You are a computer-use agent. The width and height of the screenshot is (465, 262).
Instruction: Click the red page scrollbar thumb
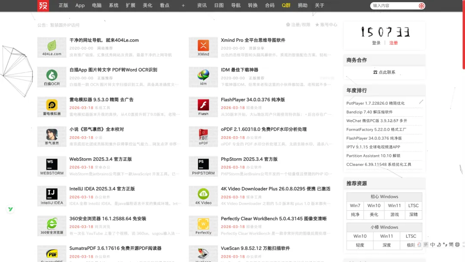click(464, 34)
